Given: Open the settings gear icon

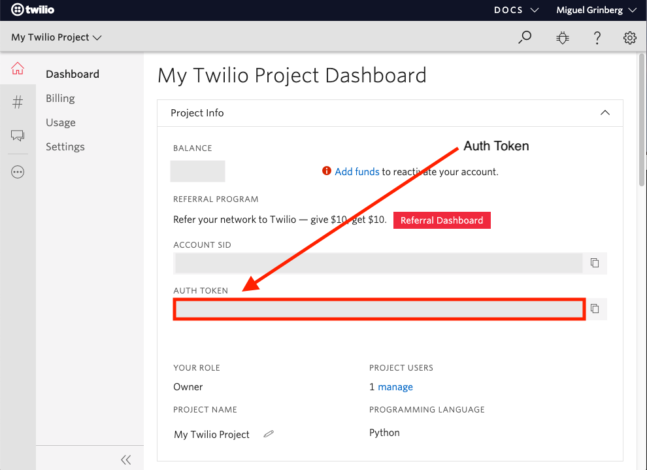Looking at the screenshot, I should [x=629, y=38].
